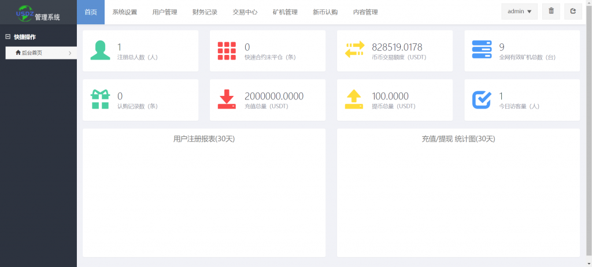The image size is (592, 267).
Task: Open the 矿机管理 menu
Action: click(x=285, y=12)
